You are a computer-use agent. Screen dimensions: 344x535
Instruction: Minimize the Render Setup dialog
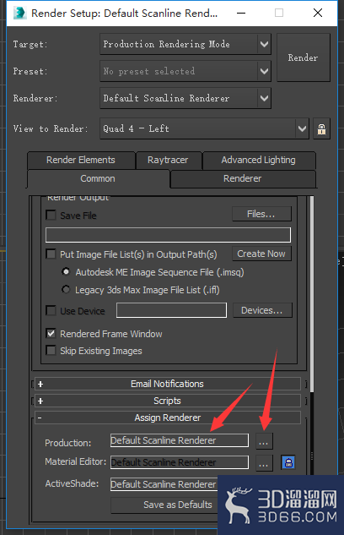click(241, 13)
